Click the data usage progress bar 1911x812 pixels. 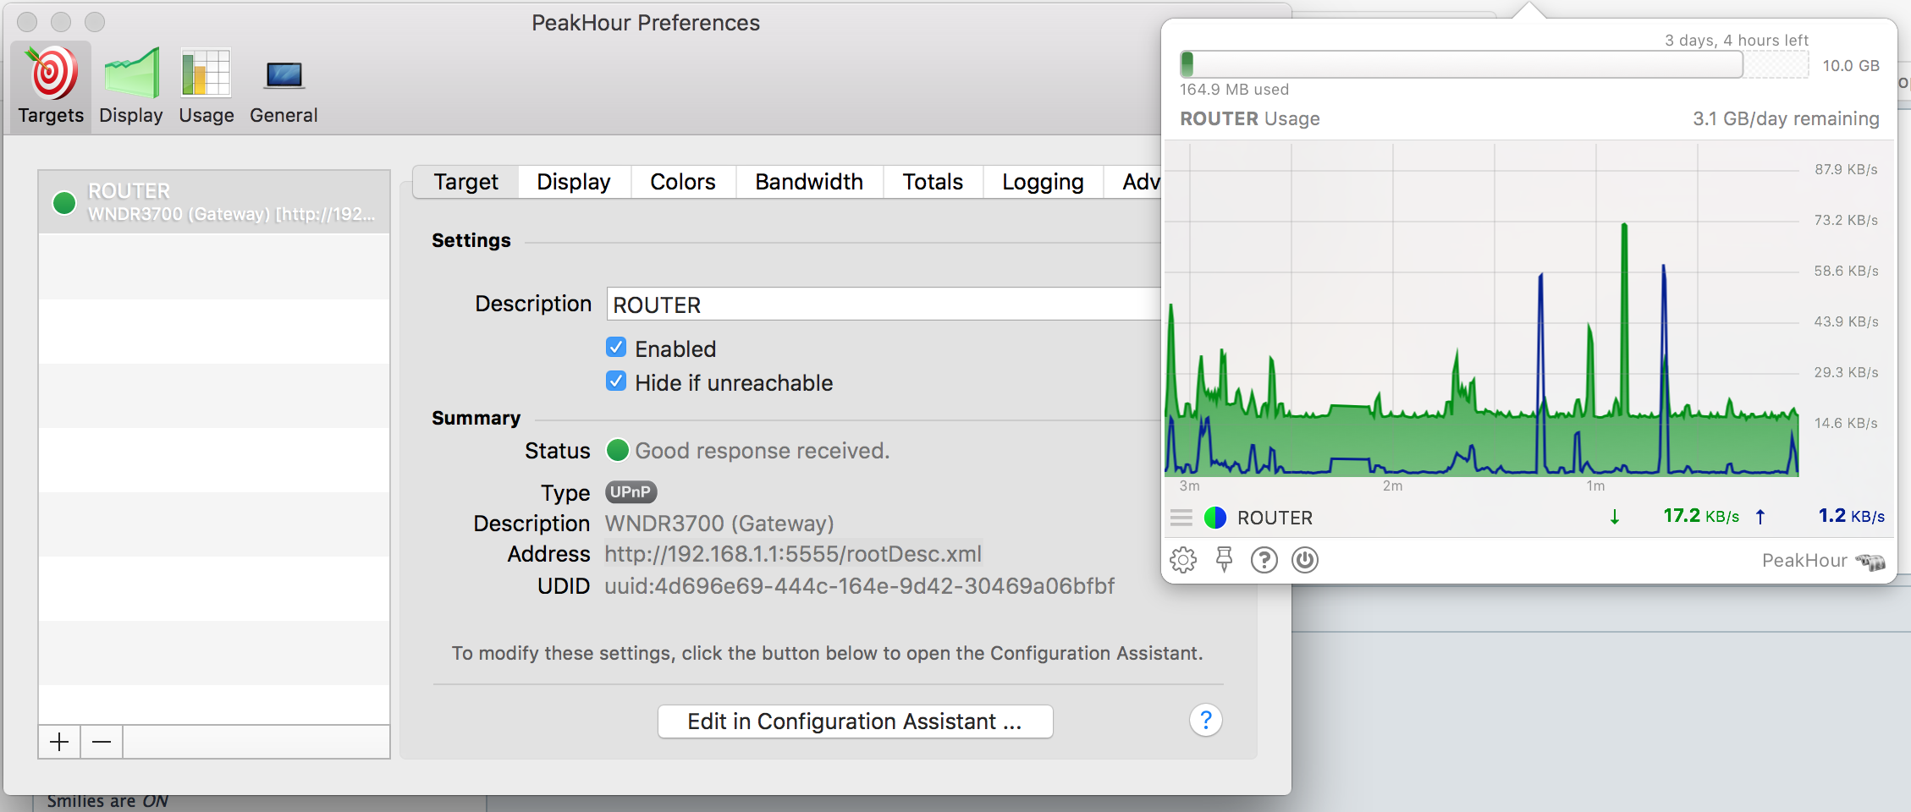pyautogui.click(x=1494, y=64)
